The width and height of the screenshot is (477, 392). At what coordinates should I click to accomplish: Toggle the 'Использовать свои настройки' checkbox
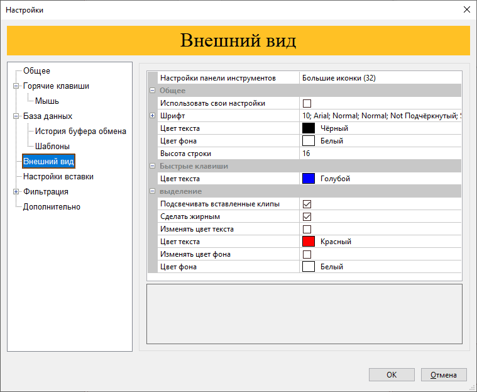[x=307, y=103]
